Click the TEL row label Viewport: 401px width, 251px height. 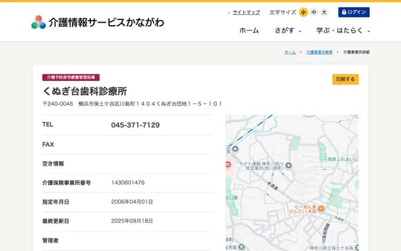pyautogui.click(x=48, y=125)
